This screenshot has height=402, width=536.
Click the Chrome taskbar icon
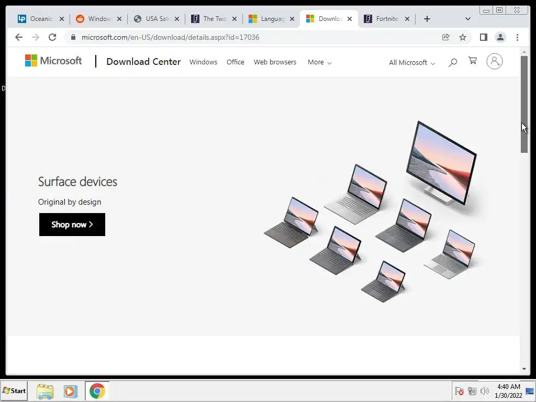point(97,391)
